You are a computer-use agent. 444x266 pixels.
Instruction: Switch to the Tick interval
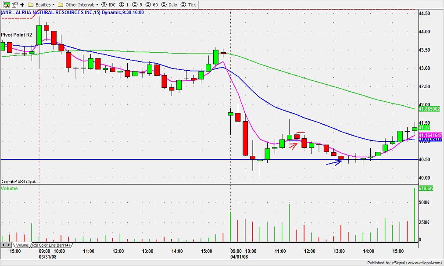coord(188,4)
